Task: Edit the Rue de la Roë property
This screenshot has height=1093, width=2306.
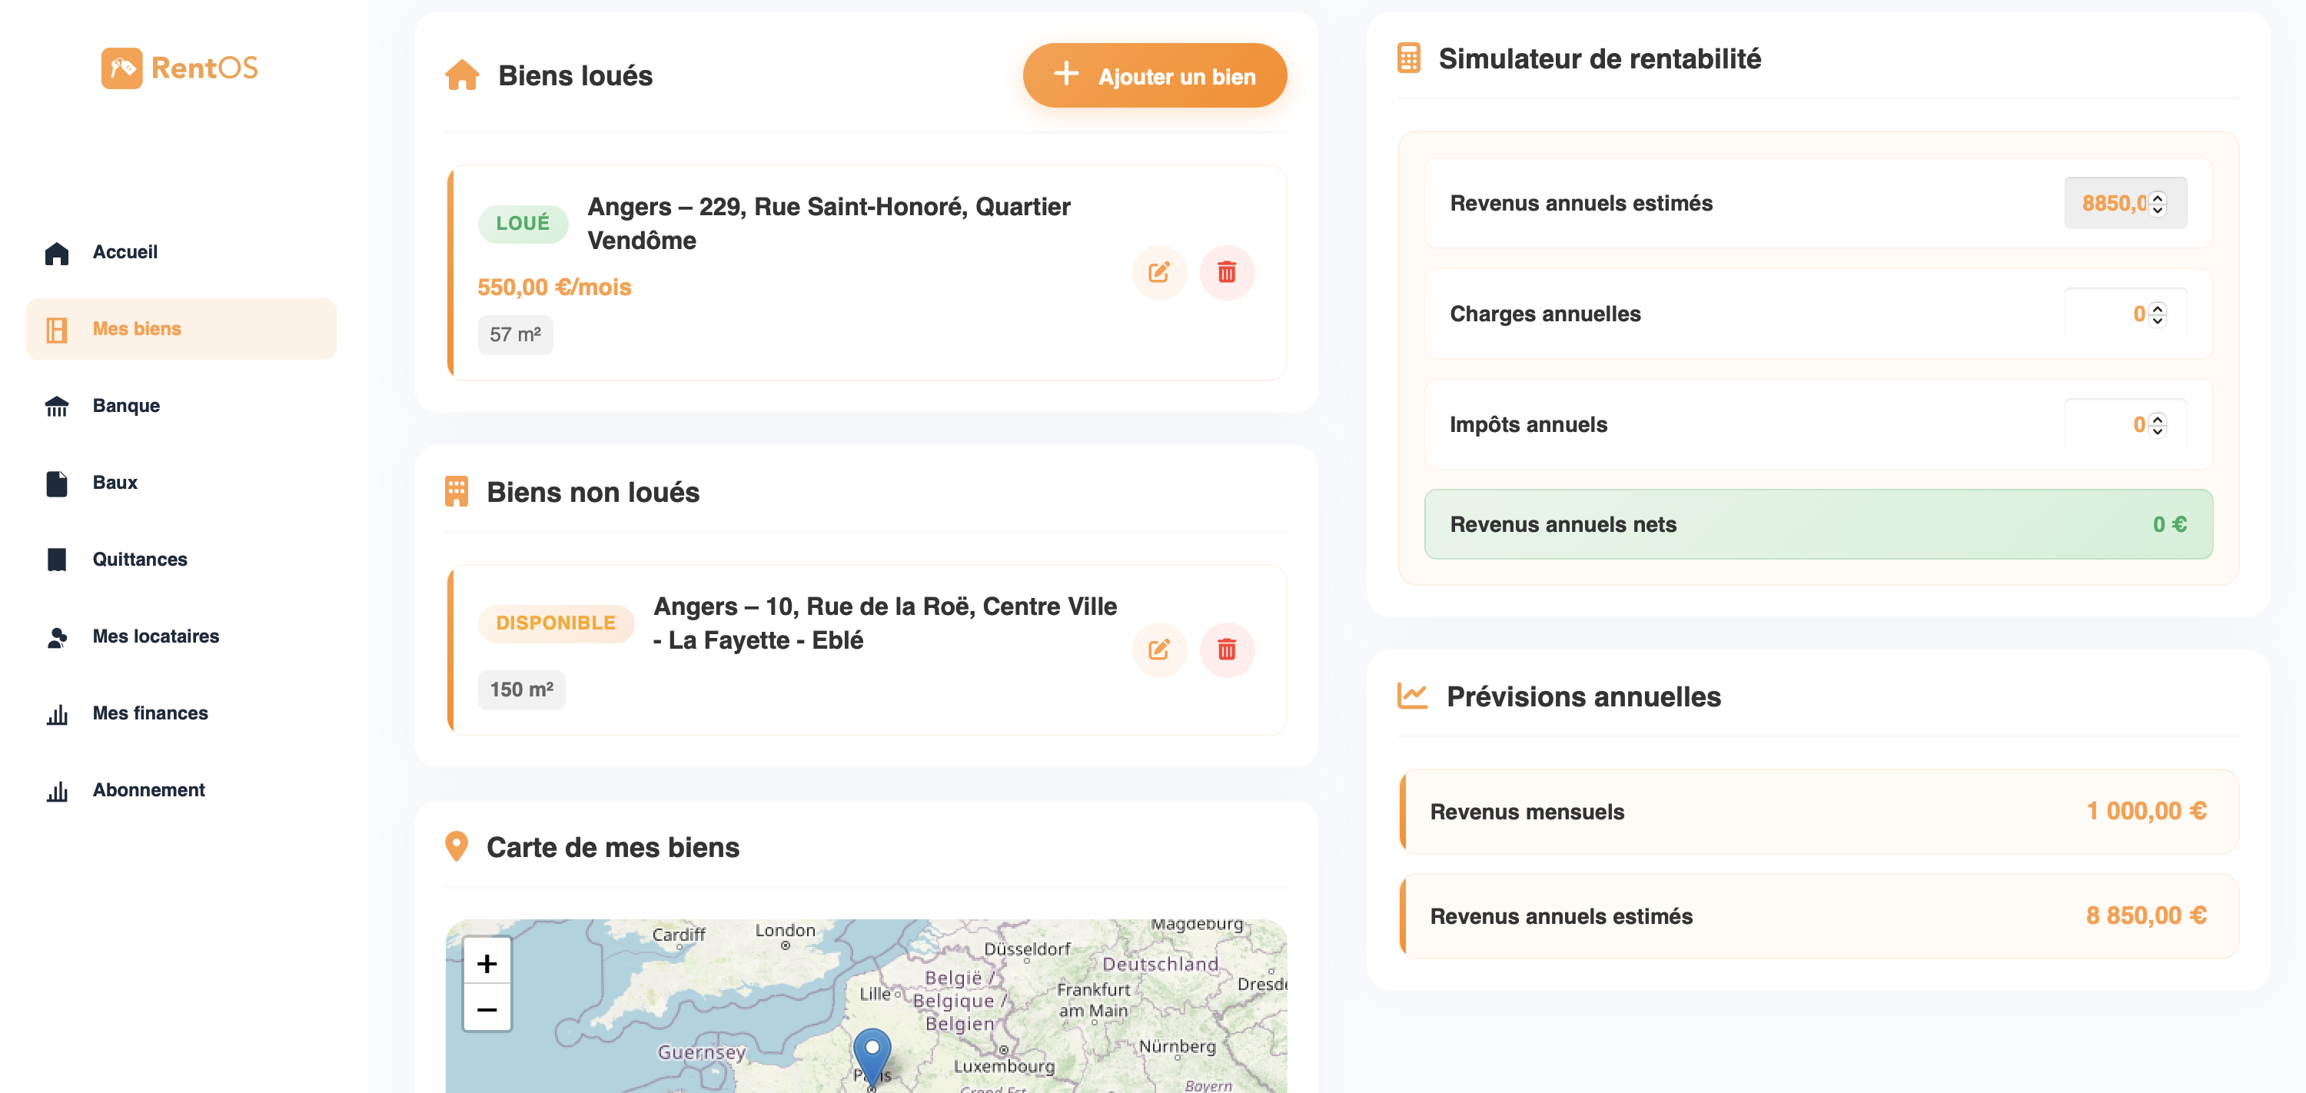Action: [x=1158, y=650]
